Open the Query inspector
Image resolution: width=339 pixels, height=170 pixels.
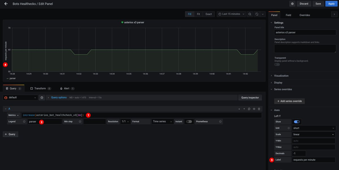pyautogui.click(x=250, y=98)
